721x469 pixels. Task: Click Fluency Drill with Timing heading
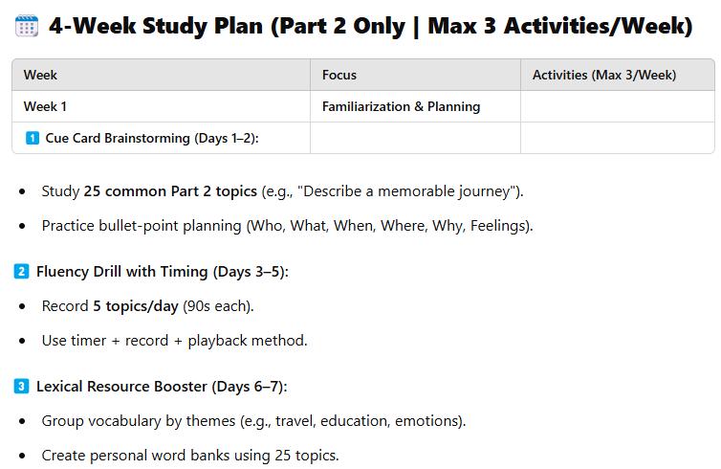pos(163,272)
